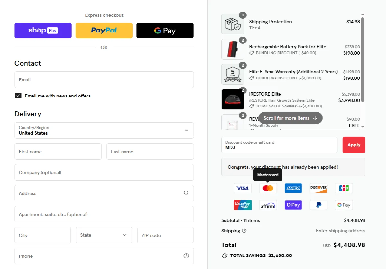This screenshot has height=269, width=386.
Task: Open the Country/Region dropdown
Action: click(104, 130)
